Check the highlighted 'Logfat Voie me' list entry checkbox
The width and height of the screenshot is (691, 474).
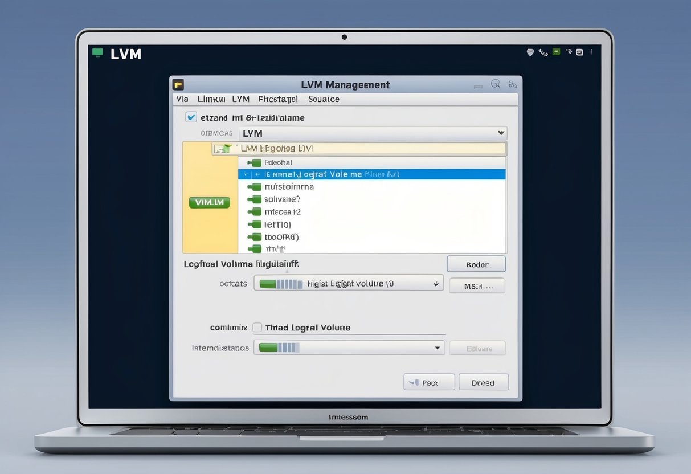[x=246, y=174]
